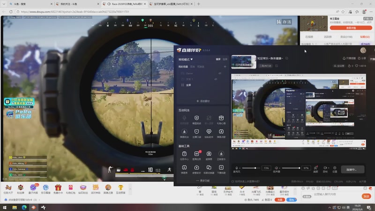The width and height of the screenshot is (375, 211).
Task: Edit the 三角洲行动 category pencil icon
Action: pyautogui.click(x=277, y=66)
